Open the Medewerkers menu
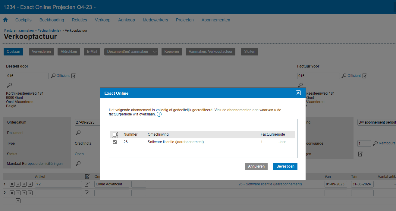Screen dimensions: 396x211 [x=156, y=20]
